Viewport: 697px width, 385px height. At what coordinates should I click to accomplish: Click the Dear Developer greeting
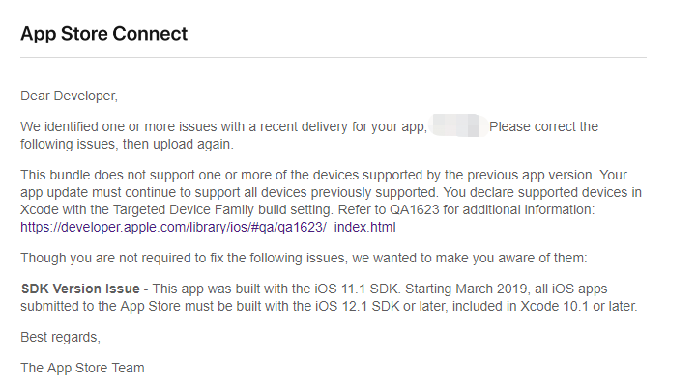tap(69, 96)
